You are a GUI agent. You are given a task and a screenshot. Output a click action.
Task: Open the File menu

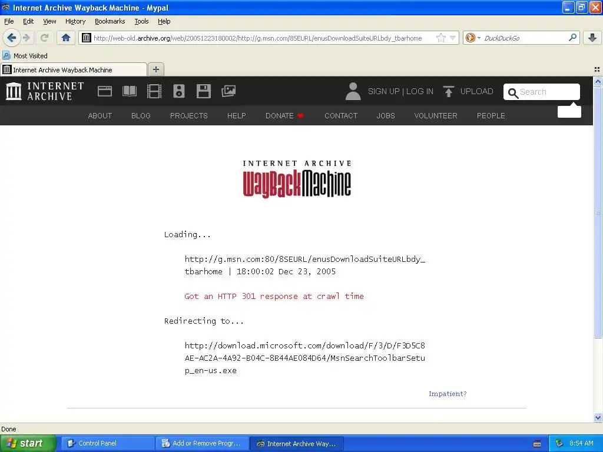point(9,21)
